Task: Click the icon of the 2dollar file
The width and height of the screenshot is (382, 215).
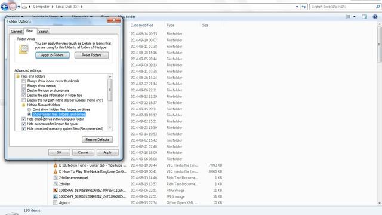Action: point(56,184)
